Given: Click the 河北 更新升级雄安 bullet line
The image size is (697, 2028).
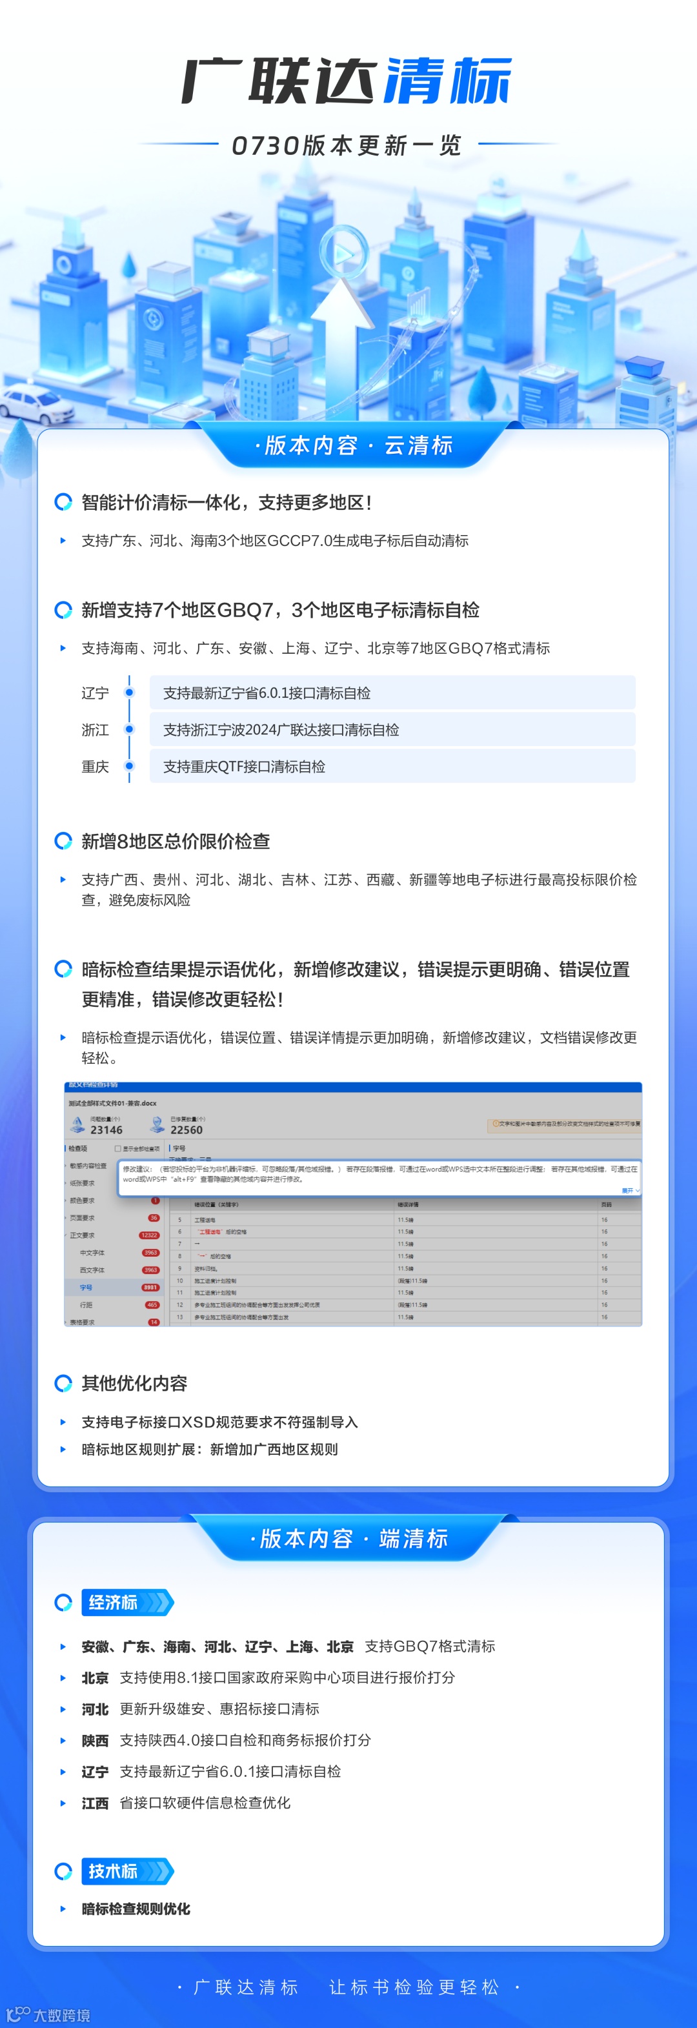Looking at the screenshot, I should click(200, 1709).
